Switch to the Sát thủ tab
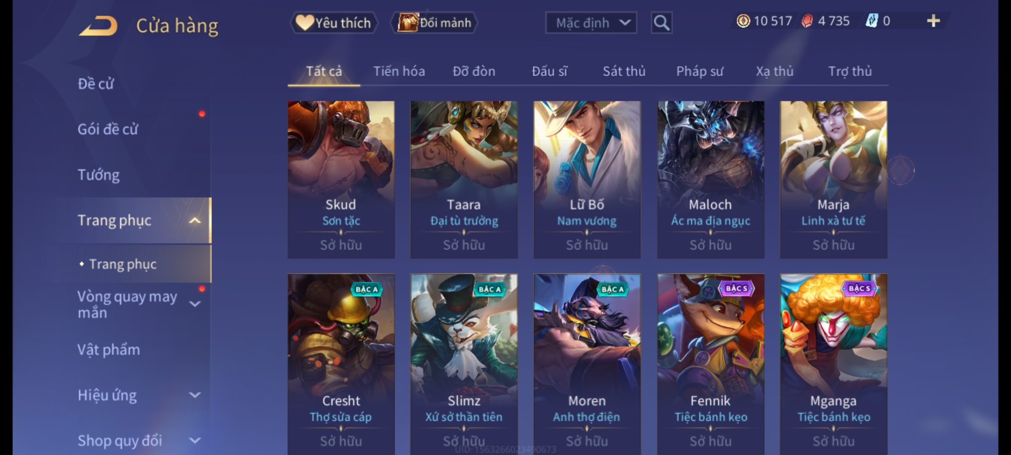This screenshot has width=1011, height=455. (624, 71)
